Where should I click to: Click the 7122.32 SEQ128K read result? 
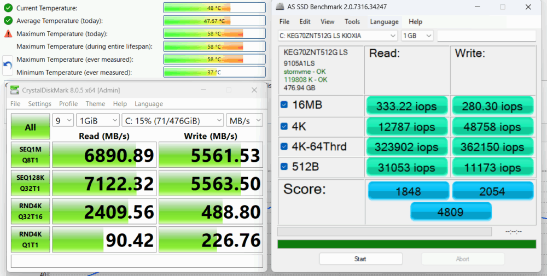[104, 183]
